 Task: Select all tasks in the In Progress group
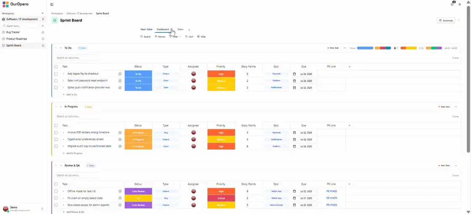(56, 125)
